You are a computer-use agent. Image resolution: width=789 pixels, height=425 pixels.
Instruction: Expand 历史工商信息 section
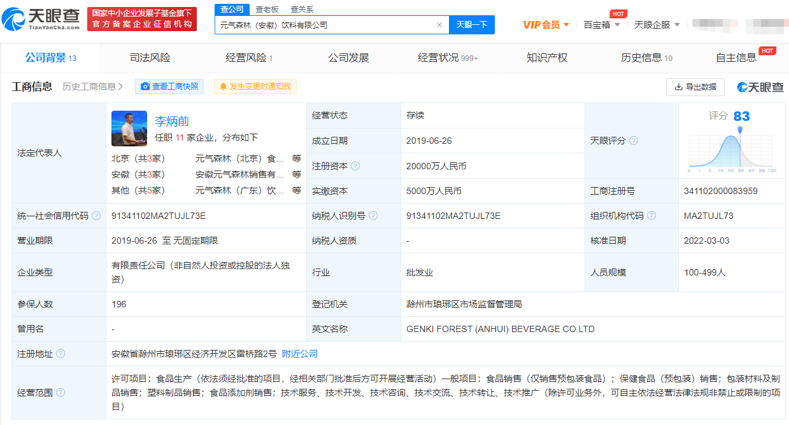pos(92,87)
